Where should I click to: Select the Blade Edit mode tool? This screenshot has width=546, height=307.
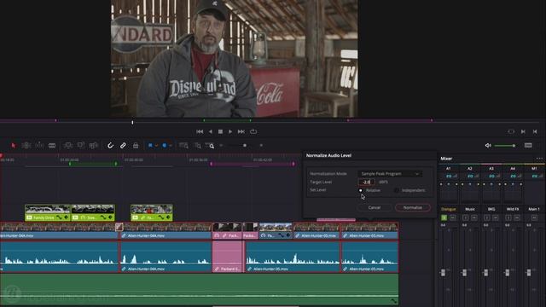pos(52,146)
